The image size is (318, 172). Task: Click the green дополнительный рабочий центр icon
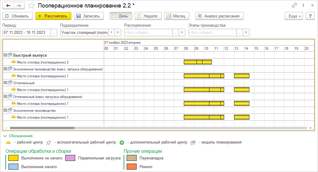[x=122, y=143]
